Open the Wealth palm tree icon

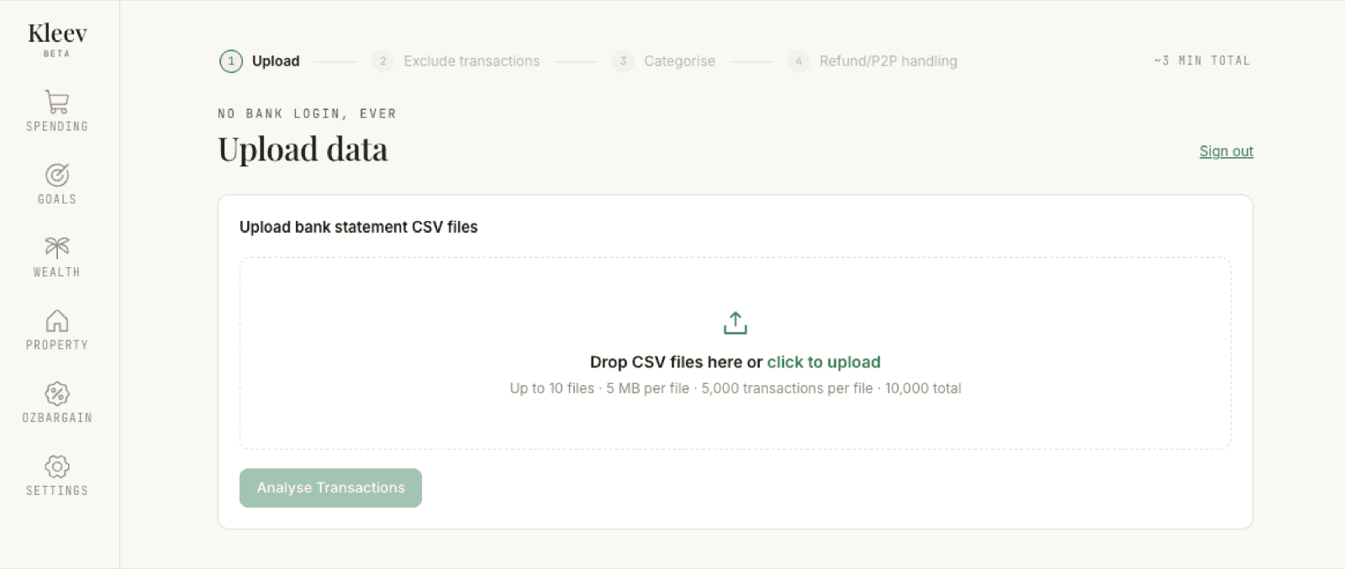[57, 247]
